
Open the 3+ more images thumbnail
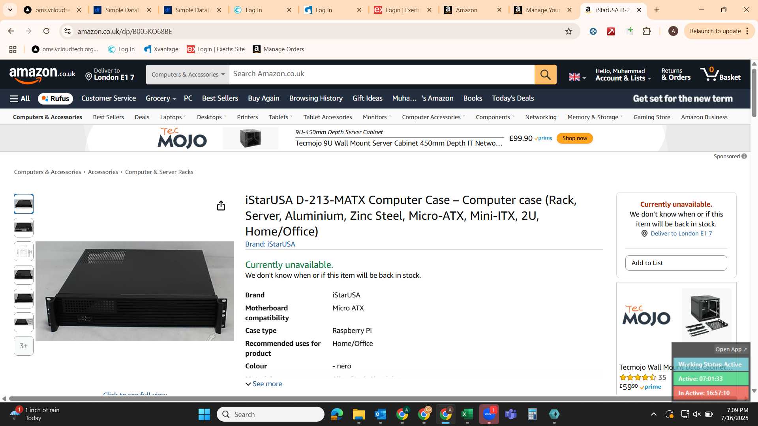click(24, 346)
